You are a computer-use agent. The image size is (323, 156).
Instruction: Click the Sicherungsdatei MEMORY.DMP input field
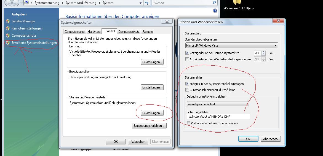coord(218,117)
